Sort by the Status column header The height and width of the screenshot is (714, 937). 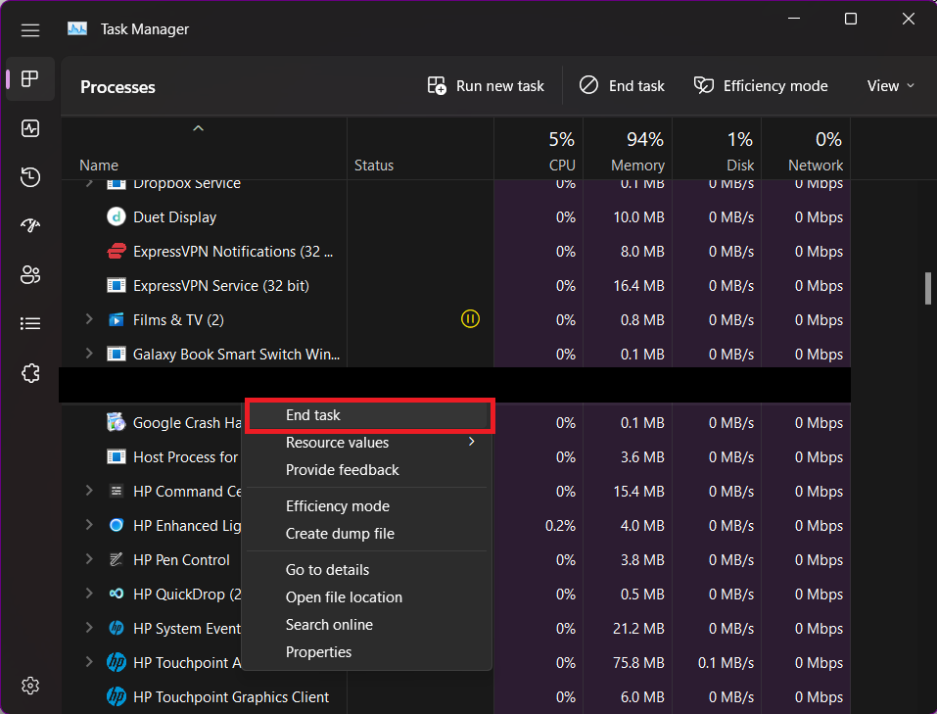pos(421,149)
